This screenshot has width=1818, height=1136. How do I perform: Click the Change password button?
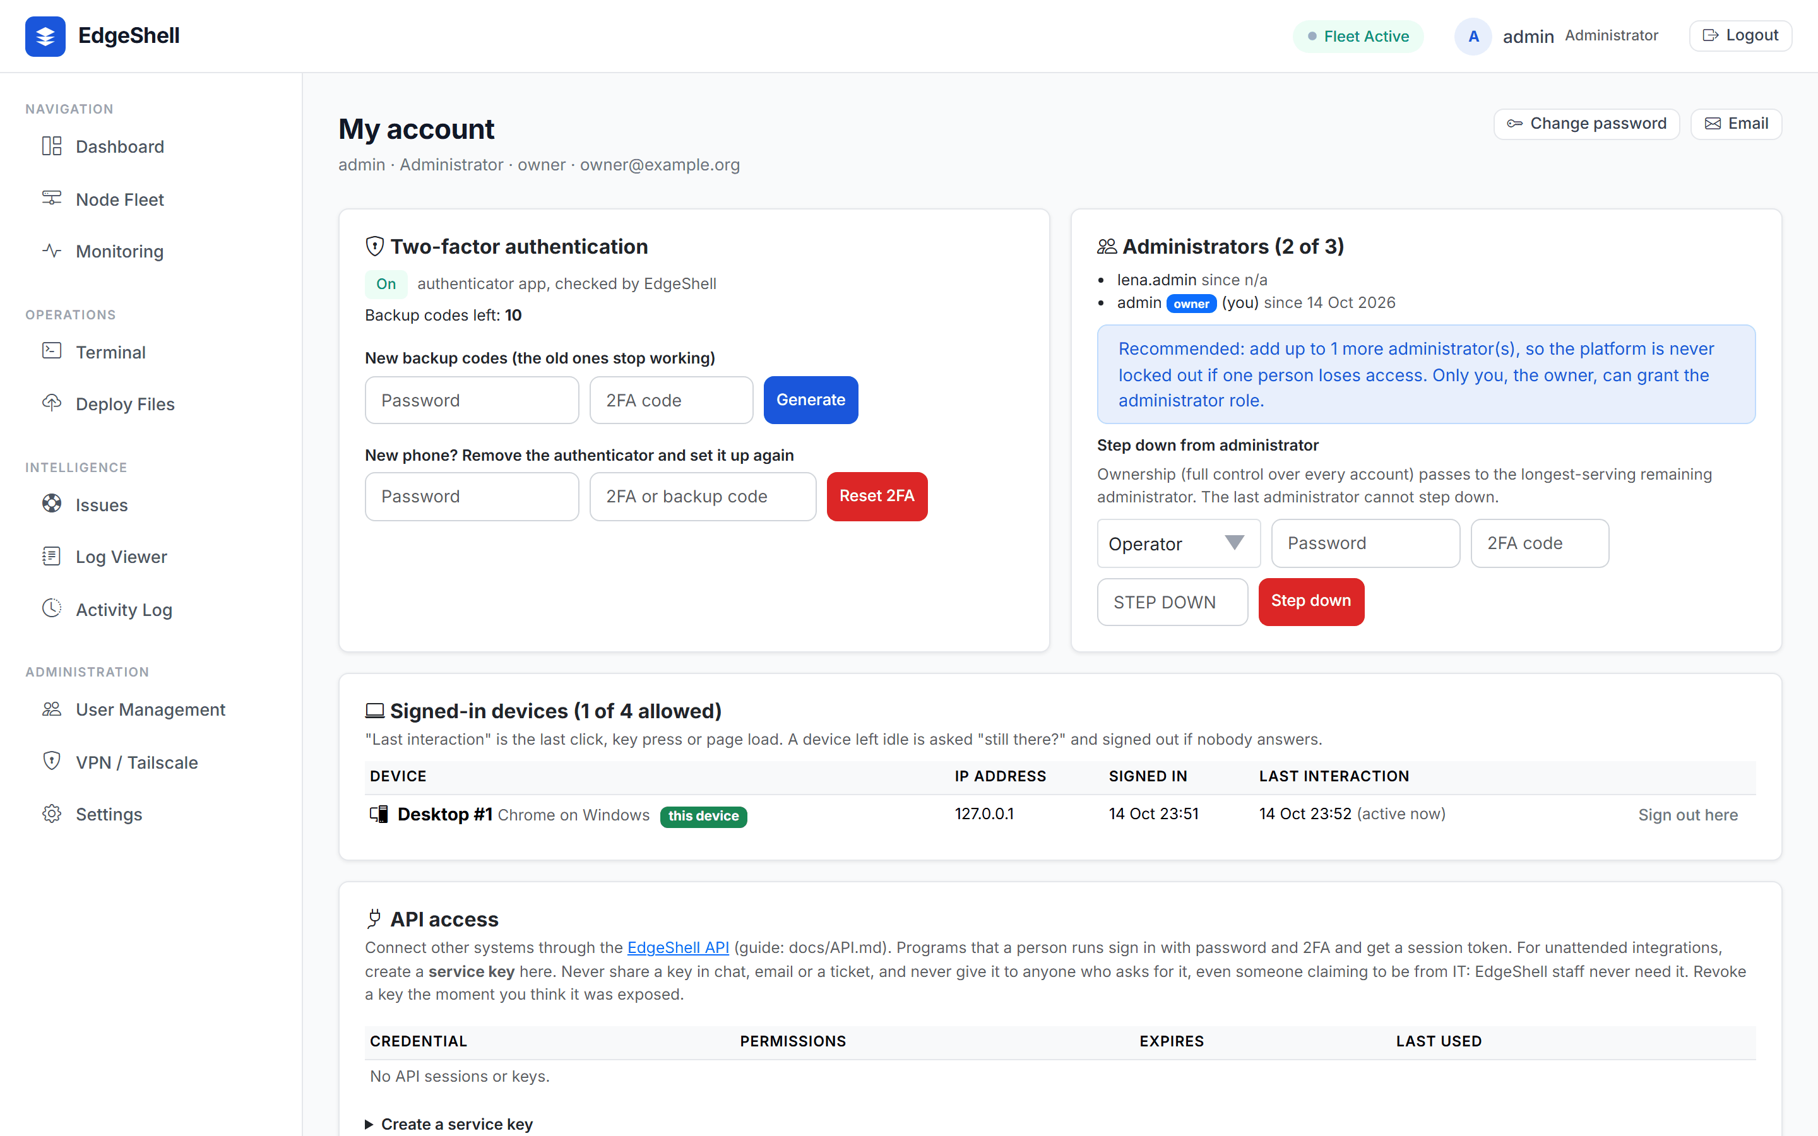pyautogui.click(x=1586, y=123)
